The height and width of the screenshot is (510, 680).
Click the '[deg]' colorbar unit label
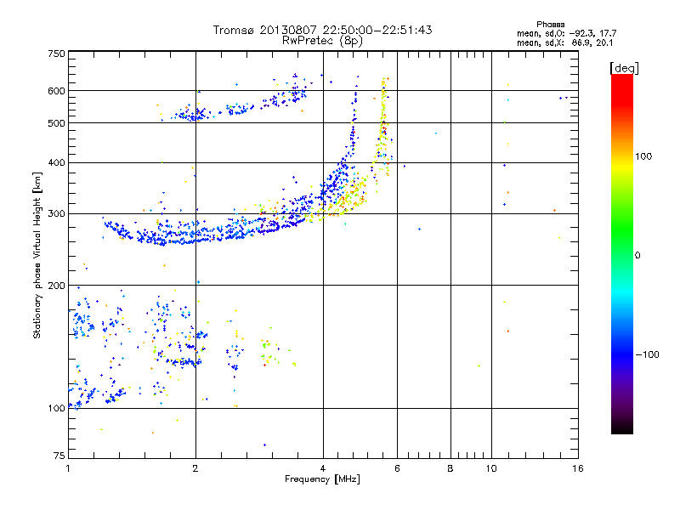624,68
